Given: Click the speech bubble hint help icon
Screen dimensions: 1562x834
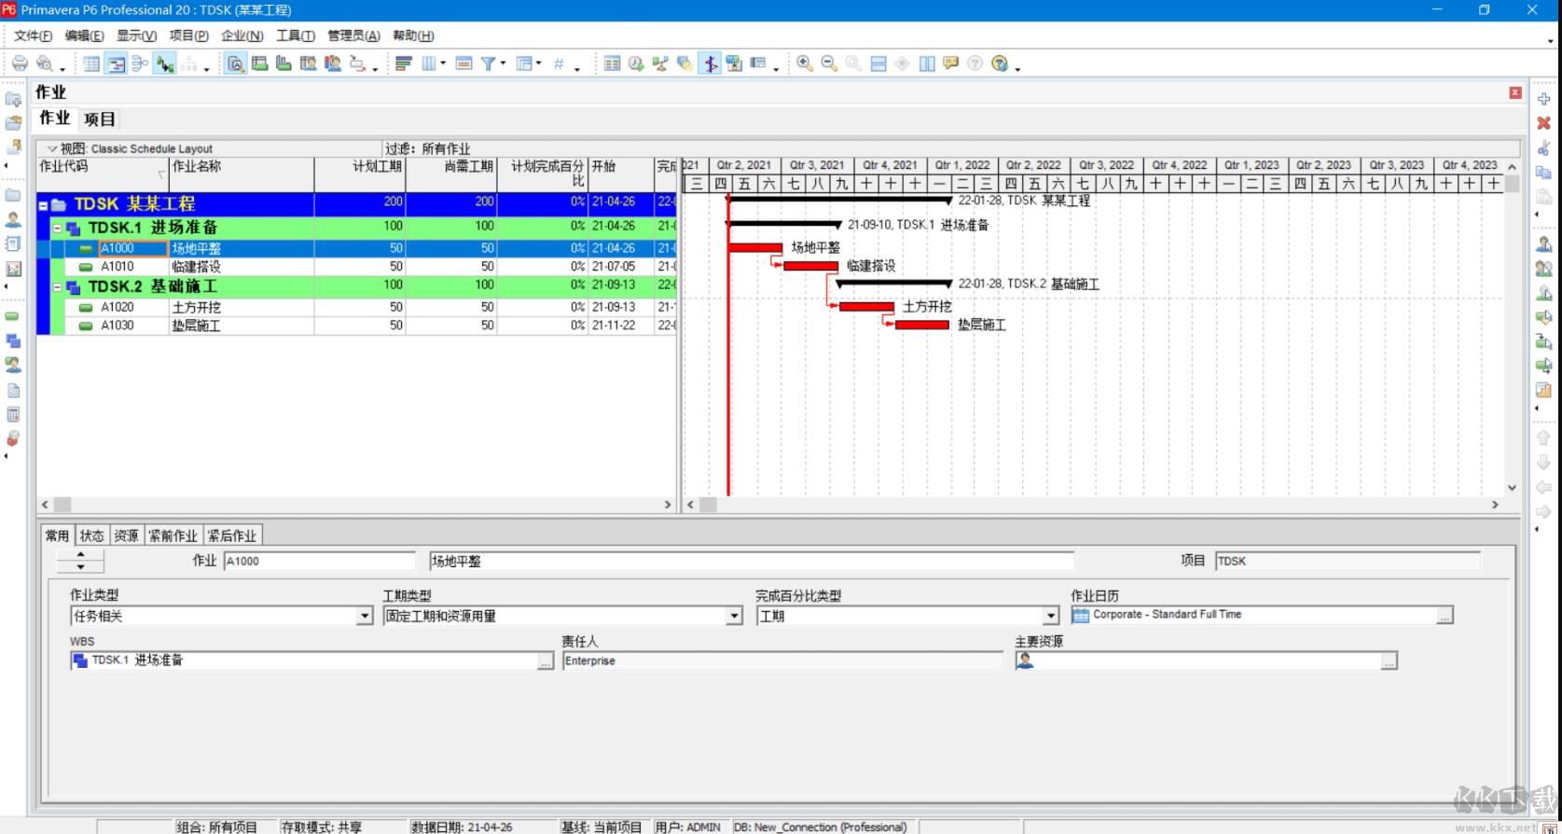Looking at the screenshot, I should (950, 63).
